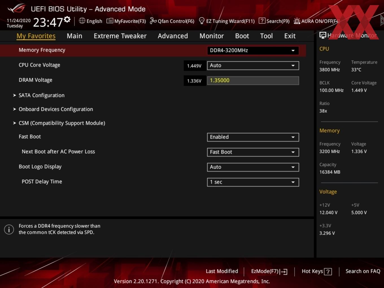Click DRAM Voltage 1.35000 input field

[x=253, y=80]
